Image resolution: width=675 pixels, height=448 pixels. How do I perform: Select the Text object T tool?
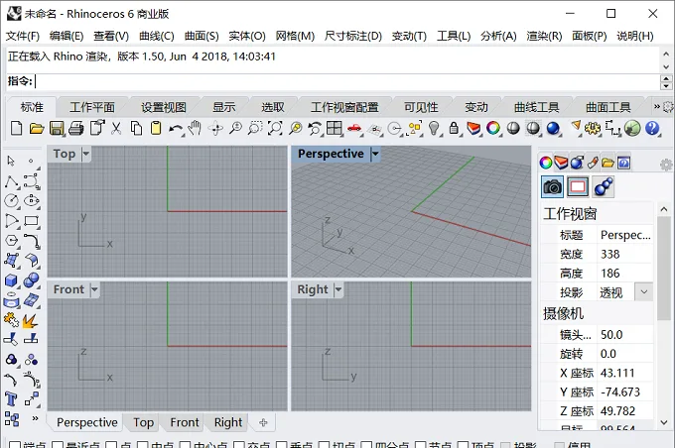click(11, 399)
